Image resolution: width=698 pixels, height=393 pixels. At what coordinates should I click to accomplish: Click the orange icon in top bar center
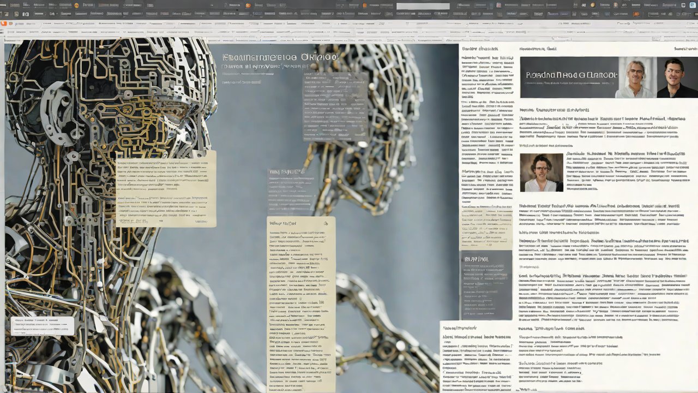pyautogui.click(x=248, y=5)
